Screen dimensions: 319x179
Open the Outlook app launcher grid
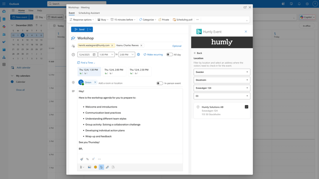4,4
